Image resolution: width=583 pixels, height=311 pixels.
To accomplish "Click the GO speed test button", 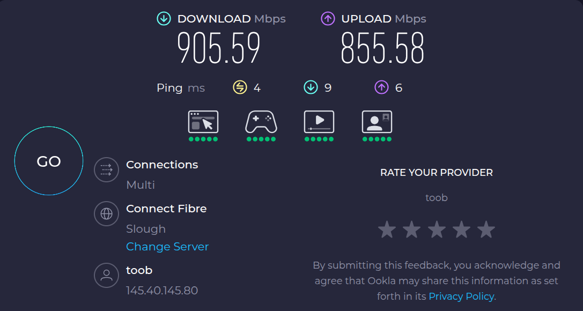I will (x=49, y=161).
